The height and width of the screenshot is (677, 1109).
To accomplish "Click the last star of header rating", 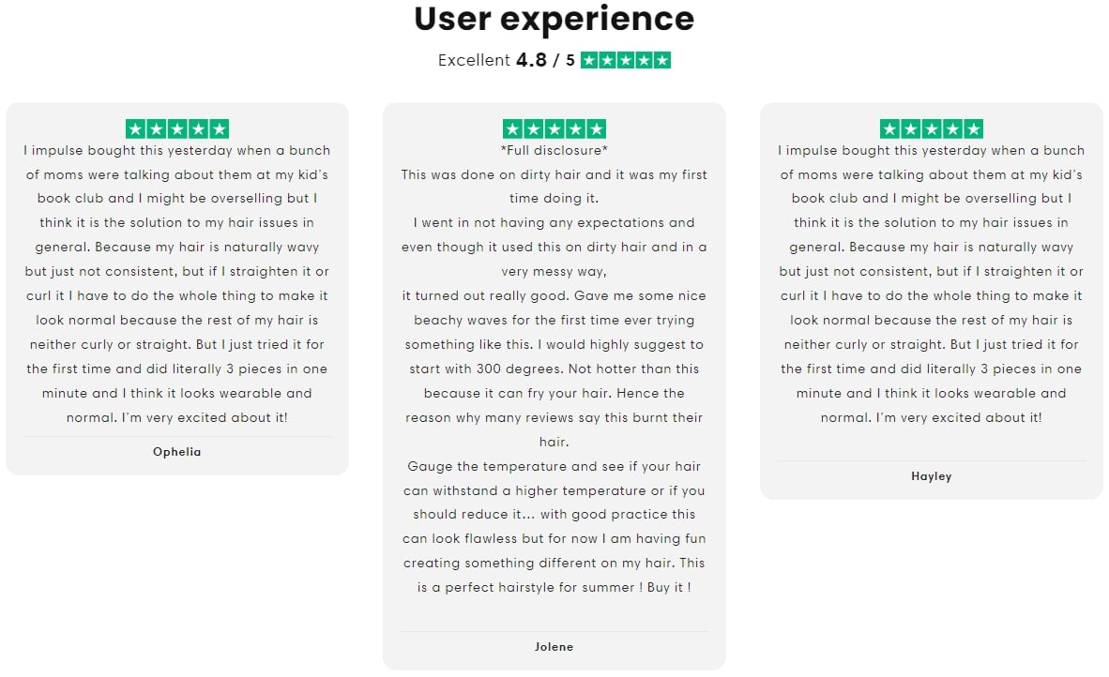I will (662, 60).
